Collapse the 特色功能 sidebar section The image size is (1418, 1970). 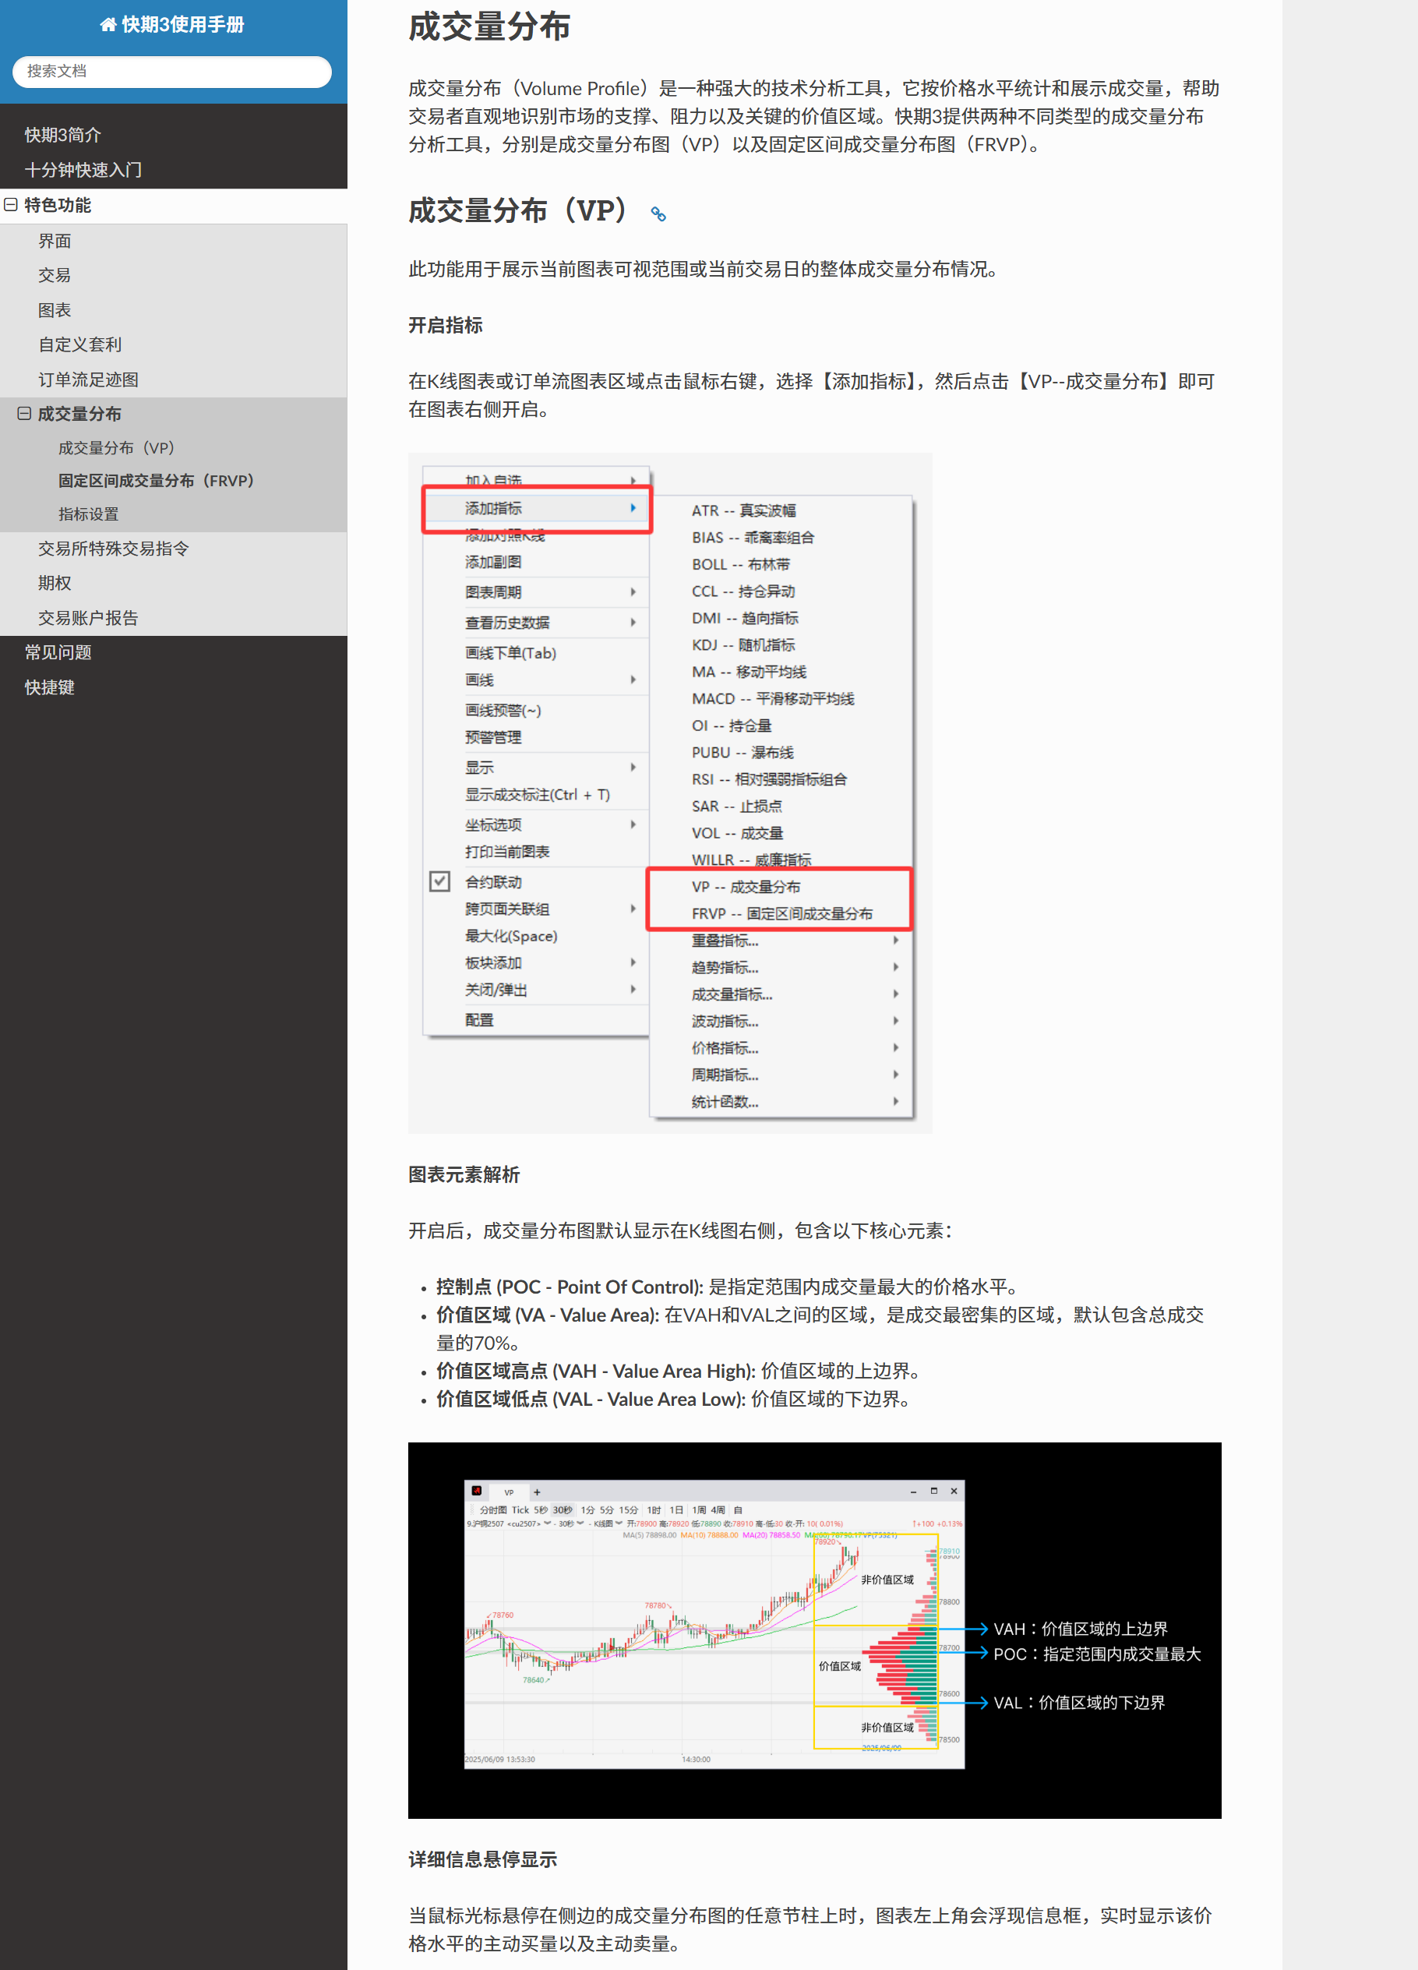(x=11, y=205)
